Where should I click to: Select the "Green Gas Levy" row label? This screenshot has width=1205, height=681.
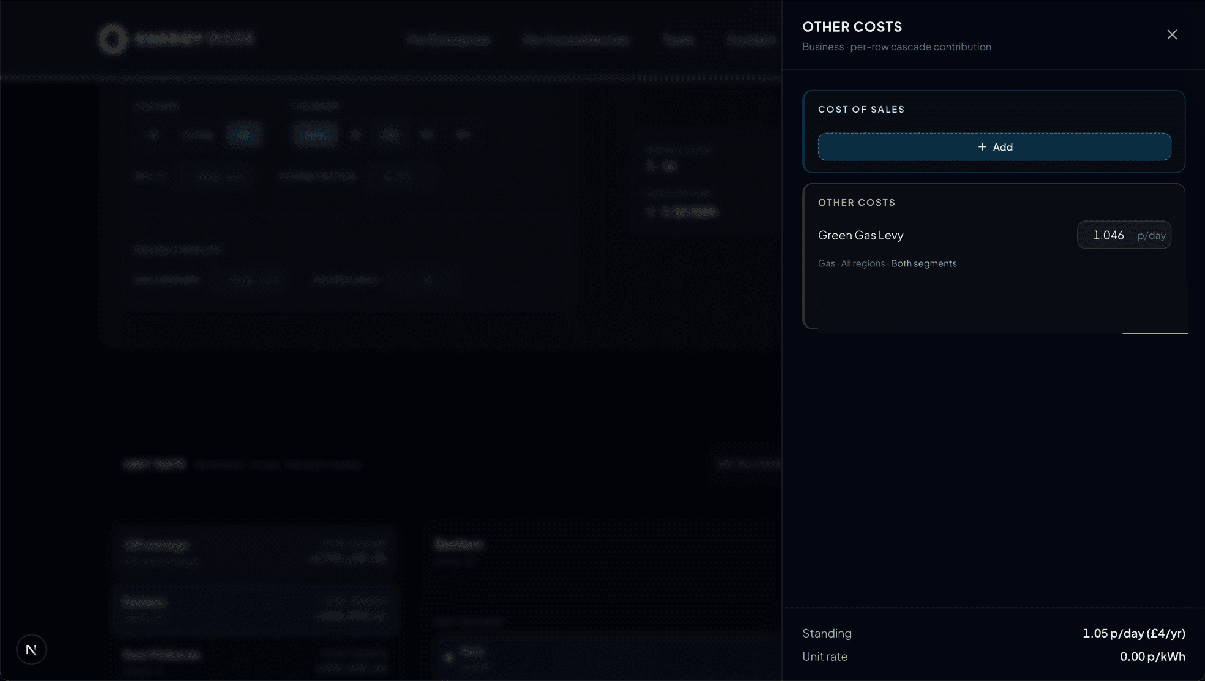click(x=860, y=235)
